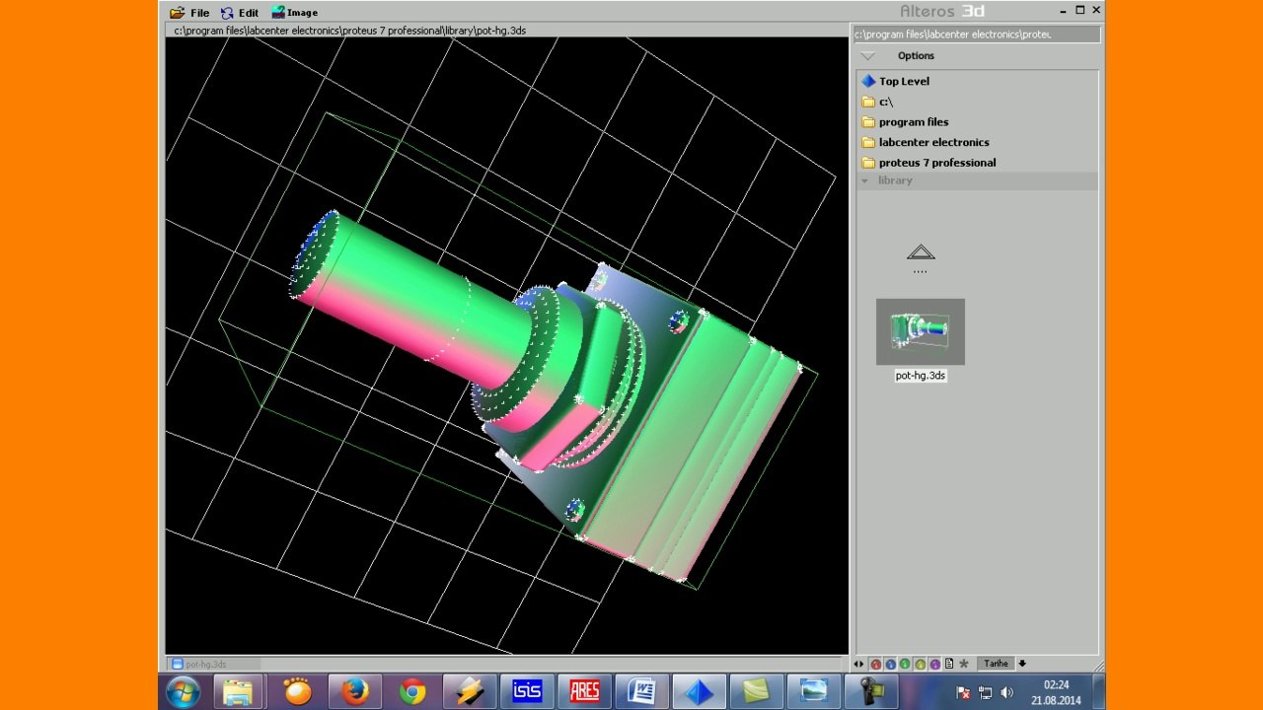
Task: Click the Alteros 3D blue diamond taskbar icon
Action: click(x=699, y=692)
